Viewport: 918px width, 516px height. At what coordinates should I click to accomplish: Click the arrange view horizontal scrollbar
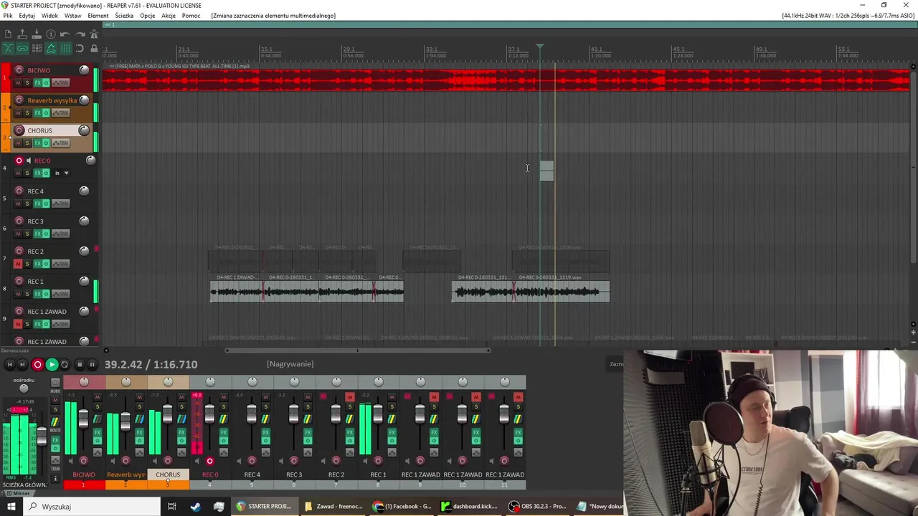357,350
